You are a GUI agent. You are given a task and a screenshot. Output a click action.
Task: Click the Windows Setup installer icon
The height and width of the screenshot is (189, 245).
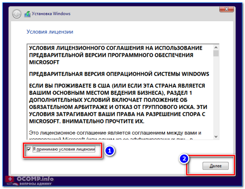(27, 14)
